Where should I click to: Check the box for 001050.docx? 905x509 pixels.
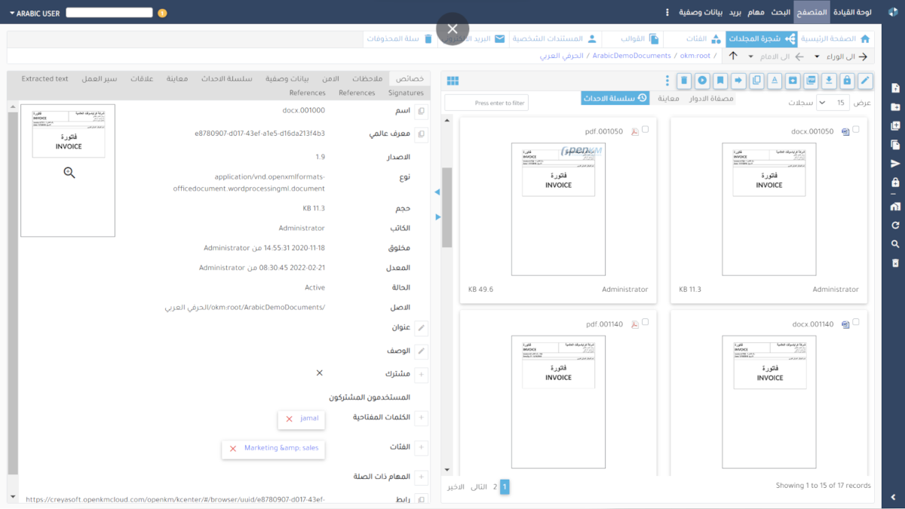856,130
